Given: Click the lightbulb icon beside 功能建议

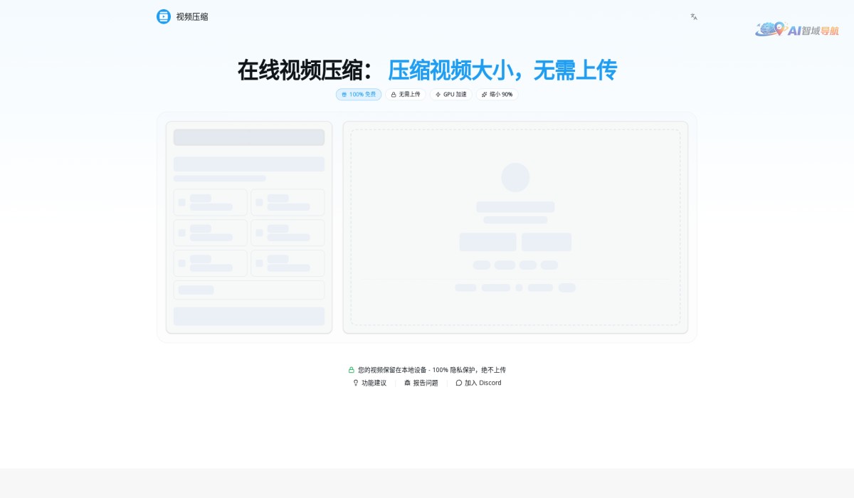Looking at the screenshot, I should (x=354, y=382).
